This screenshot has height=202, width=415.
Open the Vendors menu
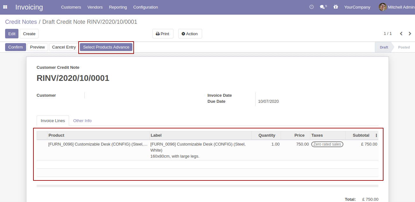tap(95, 7)
